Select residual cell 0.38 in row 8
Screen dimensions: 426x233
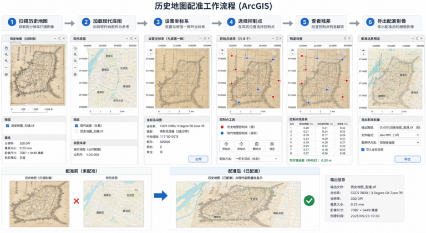point(342,153)
